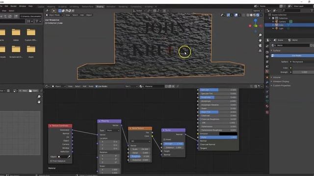Image resolution: width=314 pixels, height=176 pixels.
Task: Select solid viewport shading icon
Action: click(251, 15)
